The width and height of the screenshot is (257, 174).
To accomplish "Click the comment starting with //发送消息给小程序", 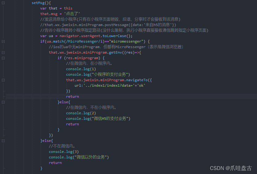I will point(110,19).
